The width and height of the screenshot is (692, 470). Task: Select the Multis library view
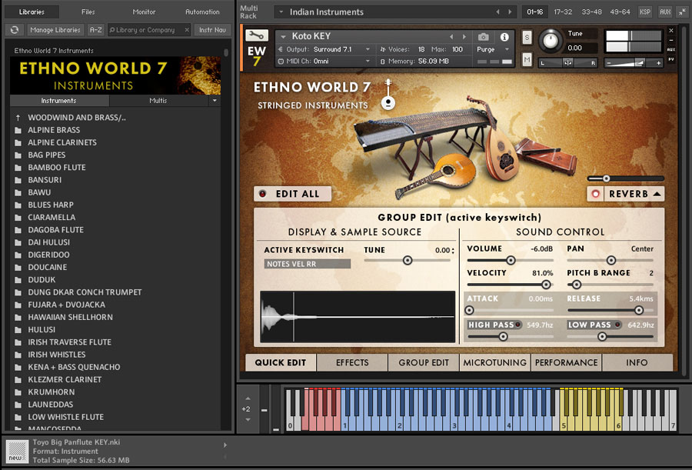(158, 101)
